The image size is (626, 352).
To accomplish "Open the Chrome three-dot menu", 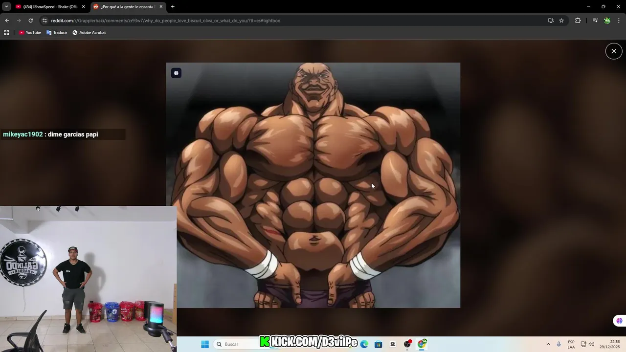I will (619, 21).
